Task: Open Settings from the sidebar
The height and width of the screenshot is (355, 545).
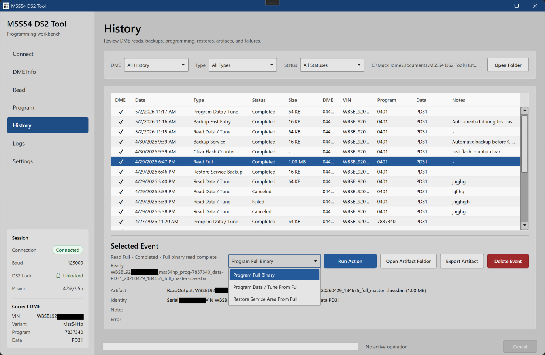Action: pos(47,161)
